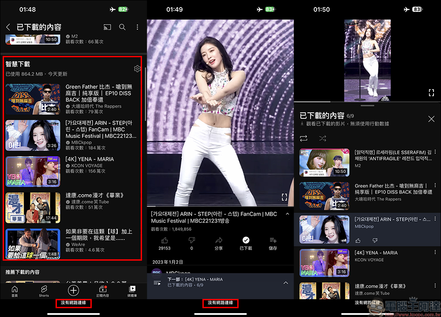Tap the playlist queue icon beside 下一部
The width and height of the screenshot is (441, 317).
coord(157,283)
